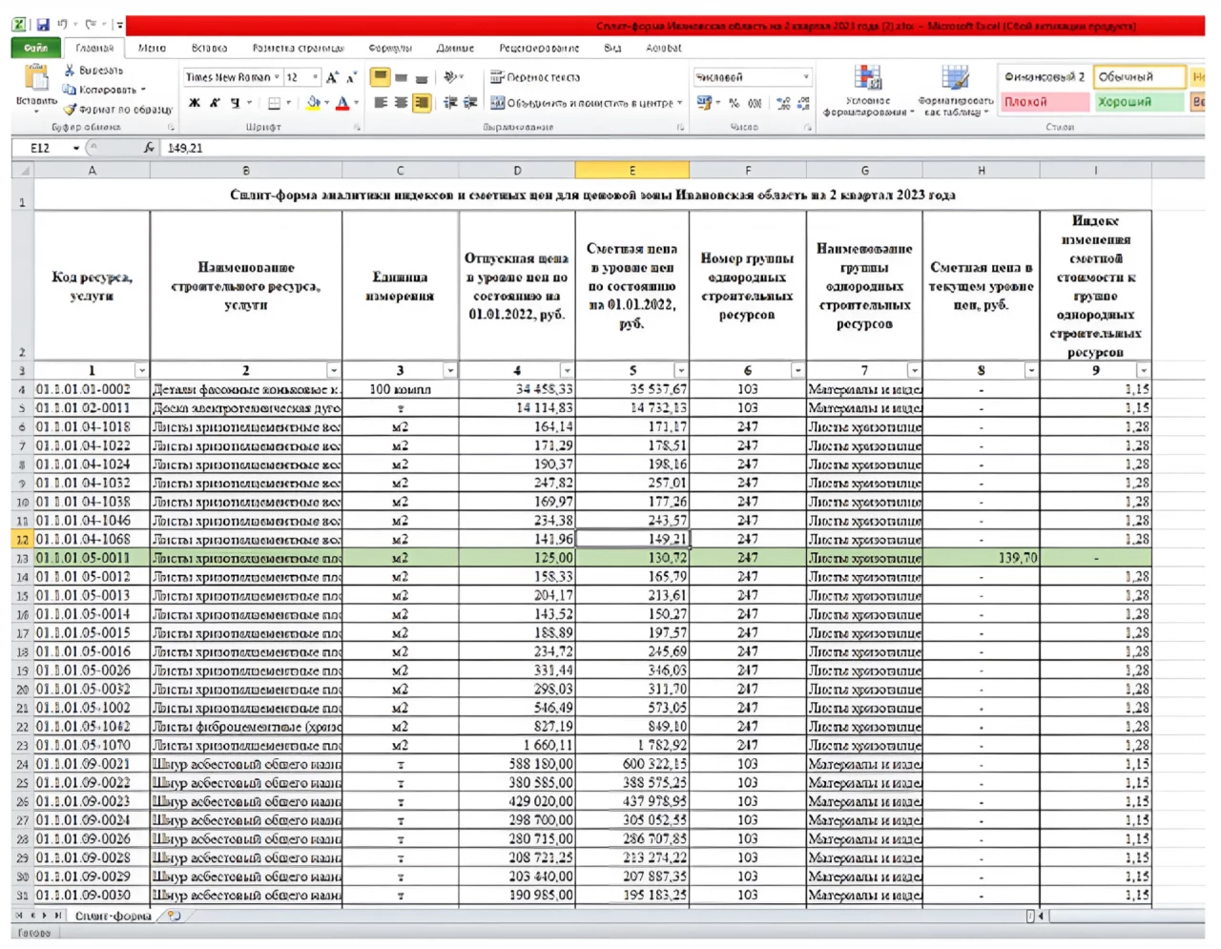Image resolution: width=1221 pixels, height=949 pixels.
Task: Expand the Name Box dropdown next to E12
Action: [76, 148]
